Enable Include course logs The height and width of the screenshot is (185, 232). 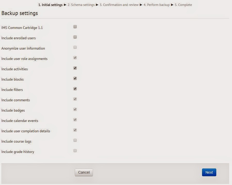75,140
